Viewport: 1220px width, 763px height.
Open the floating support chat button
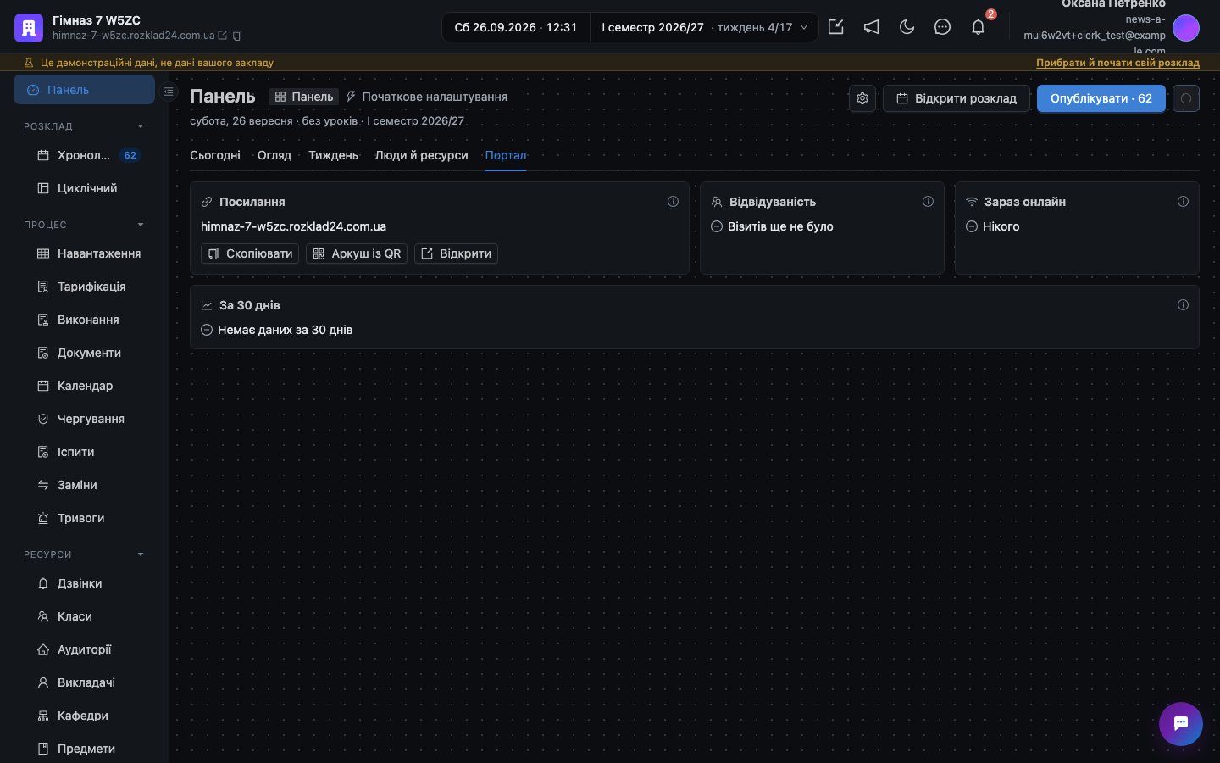1181,724
